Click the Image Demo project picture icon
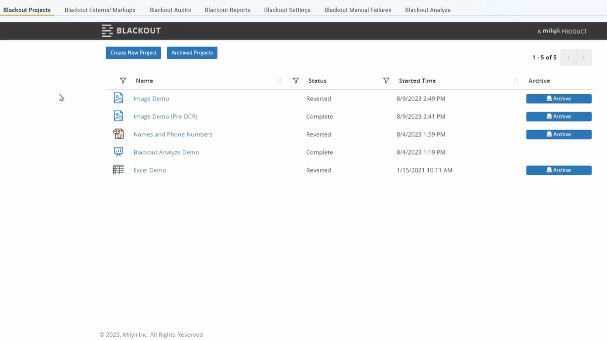Image resolution: width=607 pixels, height=340 pixels. click(119, 98)
